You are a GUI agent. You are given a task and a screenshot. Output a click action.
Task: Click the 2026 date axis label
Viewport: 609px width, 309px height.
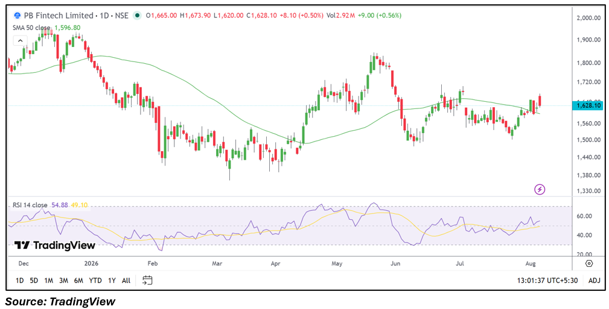click(x=91, y=264)
